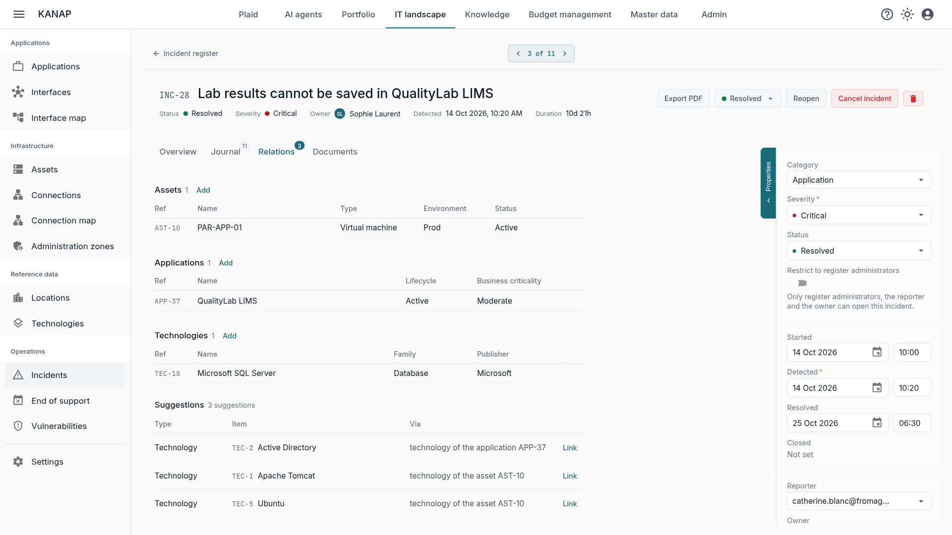This screenshot has height=535, width=952.
Task: Go back to Incident register
Action: coord(185,53)
